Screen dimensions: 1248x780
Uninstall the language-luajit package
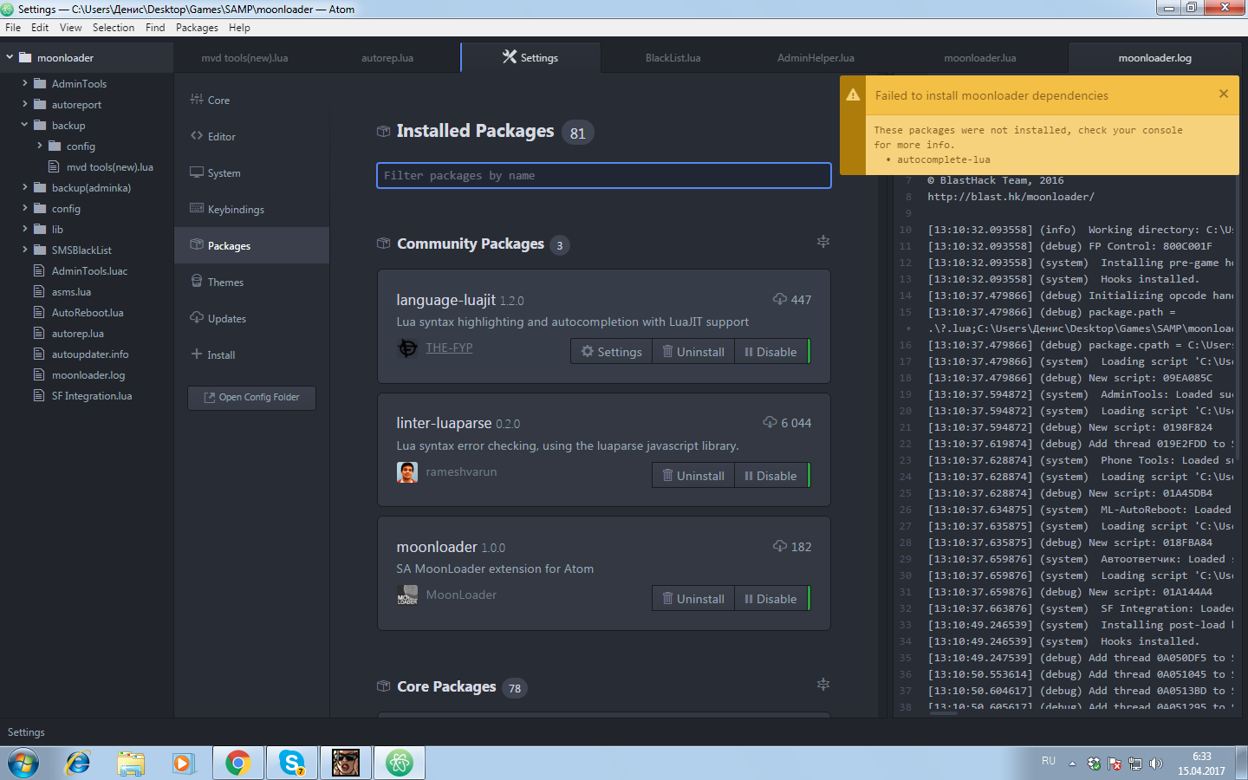tap(693, 352)
